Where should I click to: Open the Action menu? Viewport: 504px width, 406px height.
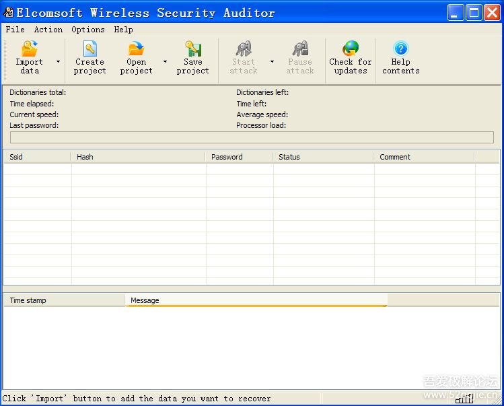48,30
